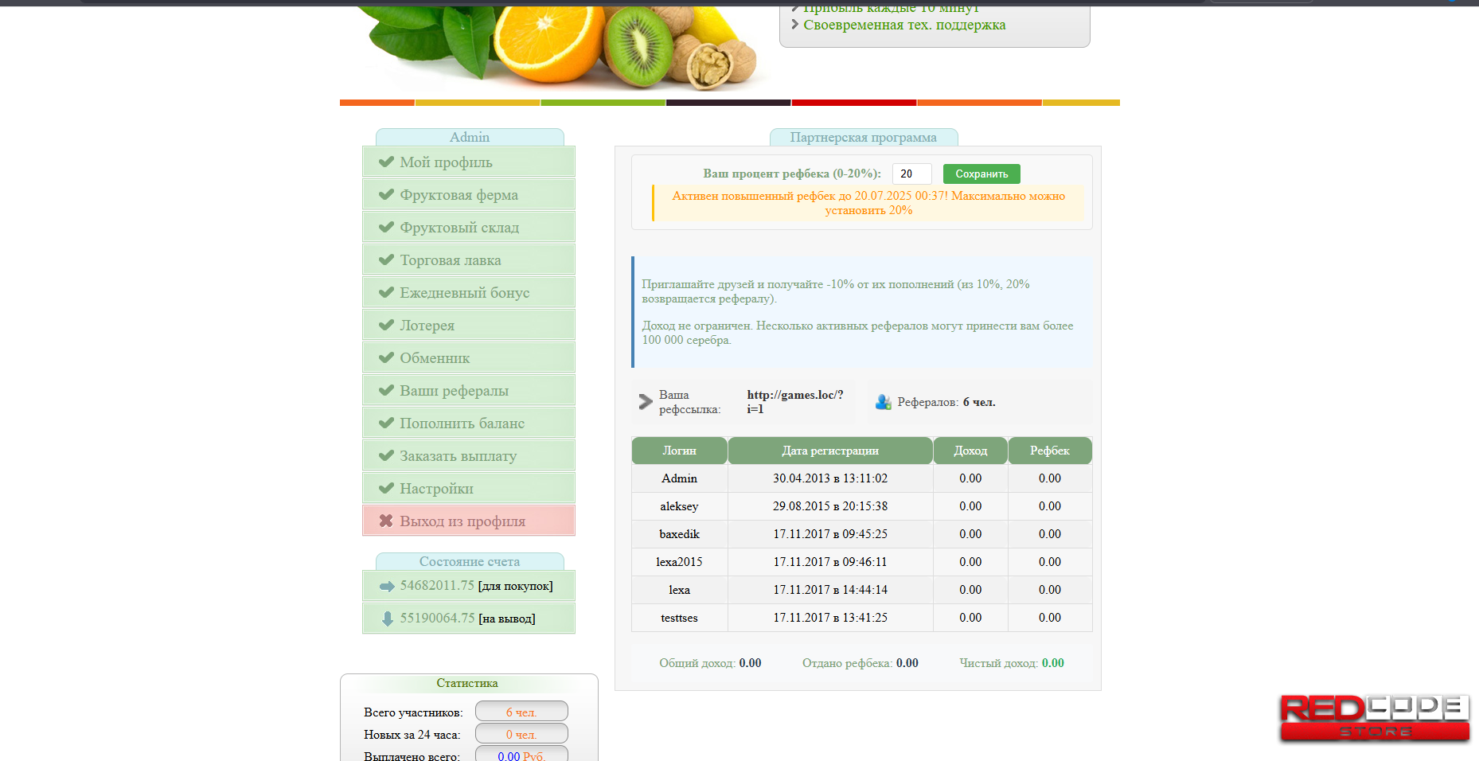Viewport: 1479px width, 761px height.
Task: Click the checkmark icon beside Настройки
Action: tap(386, 488)
